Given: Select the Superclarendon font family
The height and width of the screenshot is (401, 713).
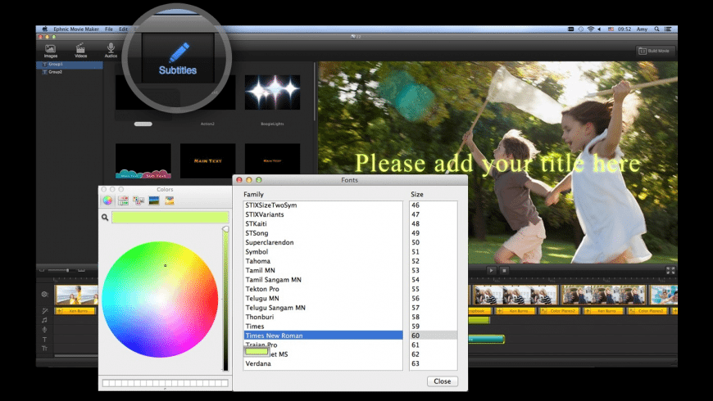Looking at the screenshot, I should click(323, 242).
